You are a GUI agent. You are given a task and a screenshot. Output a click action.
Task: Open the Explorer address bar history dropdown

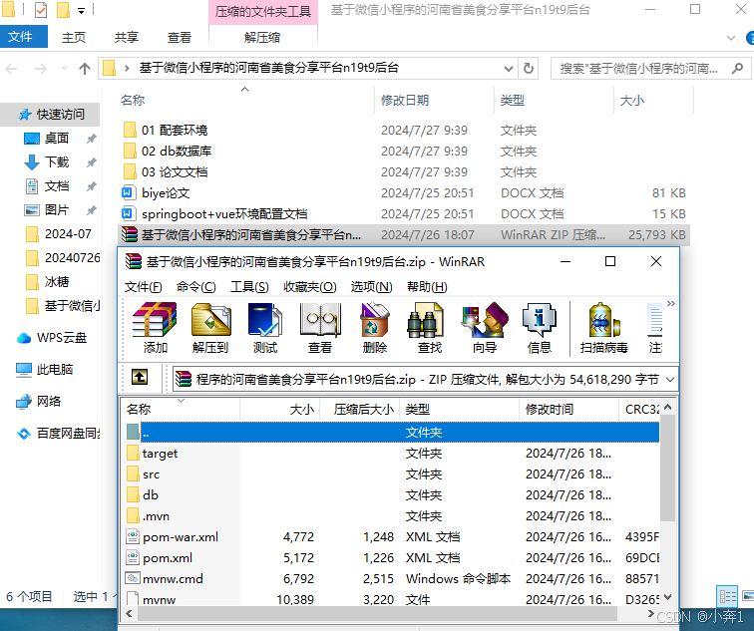pos(509,68)
